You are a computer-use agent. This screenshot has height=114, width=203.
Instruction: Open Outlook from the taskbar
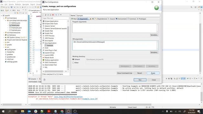coord(29,111)
